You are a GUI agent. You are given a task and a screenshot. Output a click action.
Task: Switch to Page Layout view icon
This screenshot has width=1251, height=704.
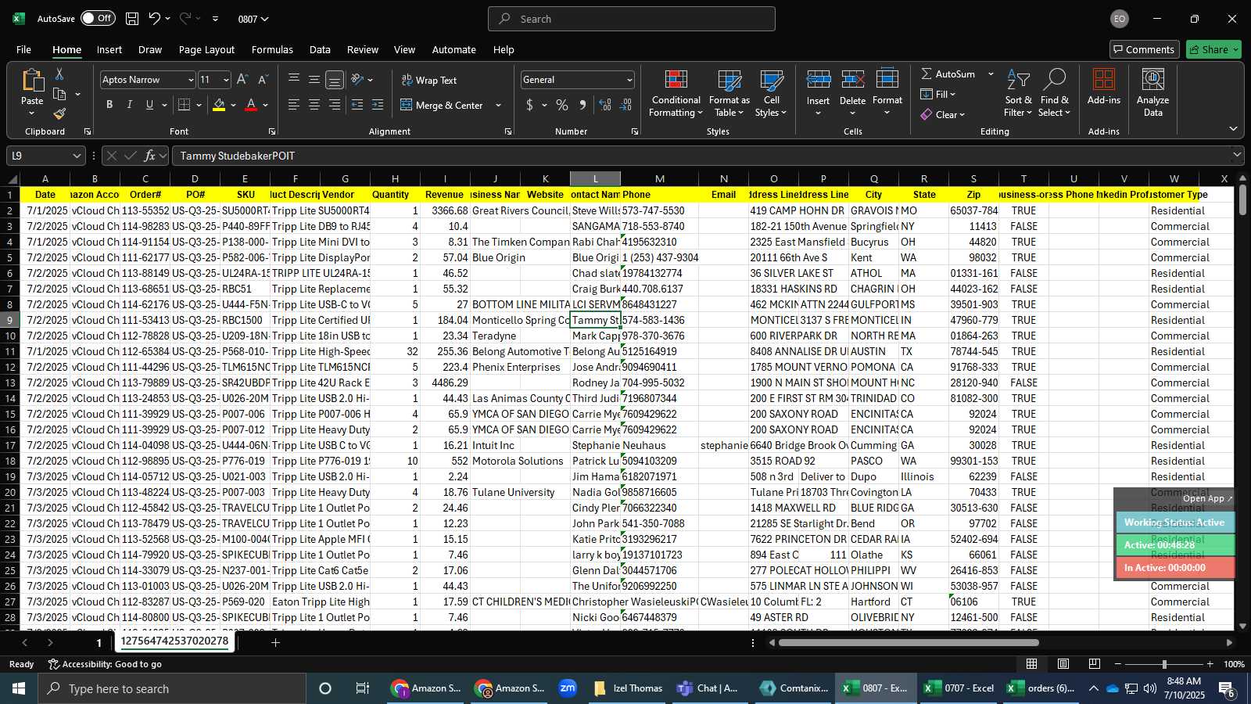tap(1063, 664)
